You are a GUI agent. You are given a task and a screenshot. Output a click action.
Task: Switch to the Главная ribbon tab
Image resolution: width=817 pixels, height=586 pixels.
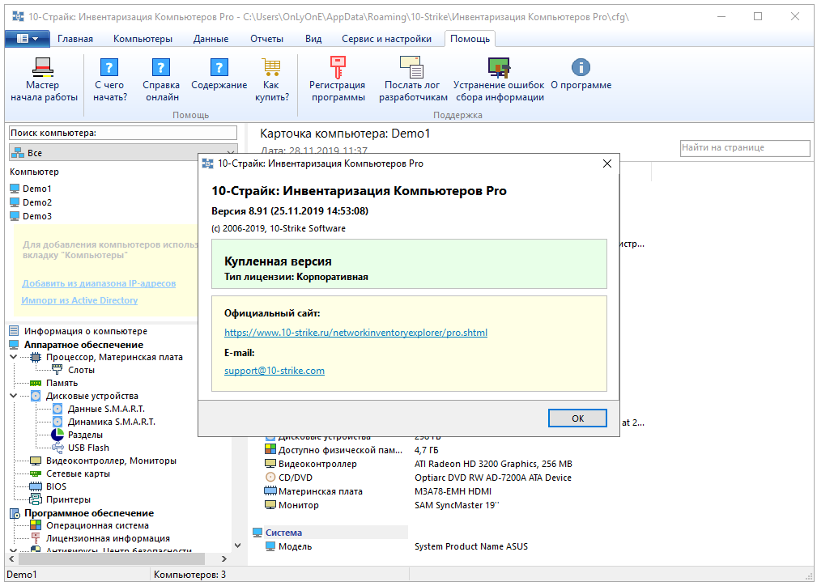75,39
